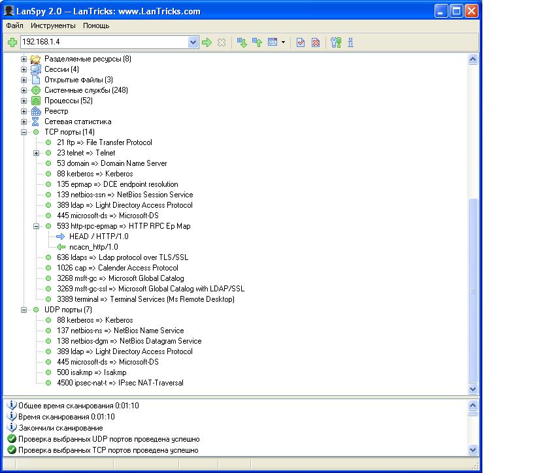Click green arrow next to ncacn_http/1.0
The height and width of the screenshot is (473, 549).
pyautogui.click(x=61, y=247)
